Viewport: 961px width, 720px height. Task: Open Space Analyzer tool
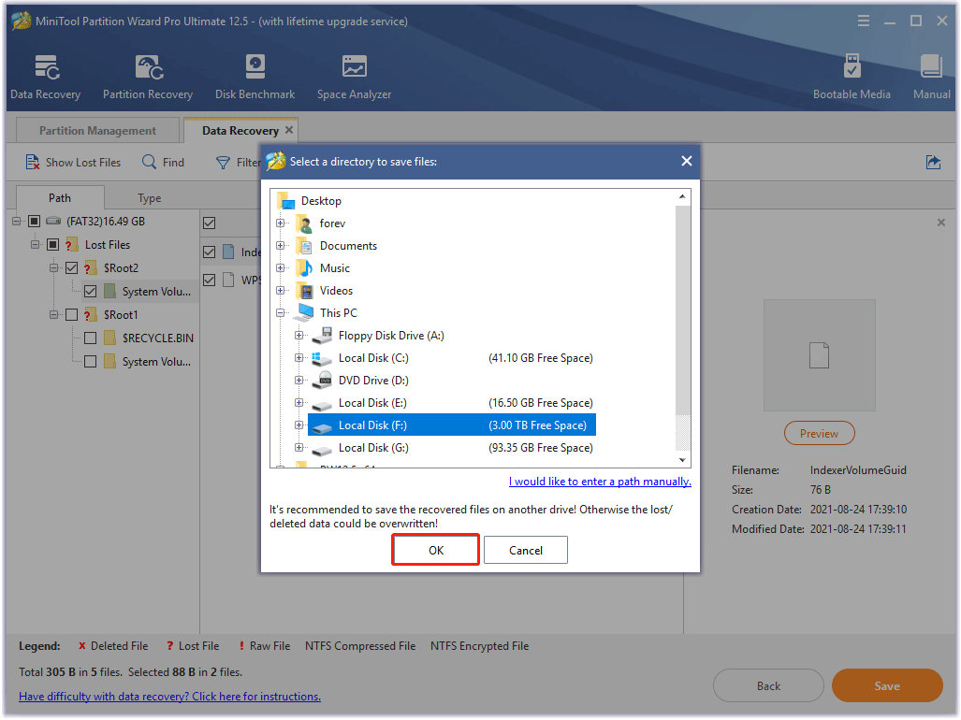355,77
